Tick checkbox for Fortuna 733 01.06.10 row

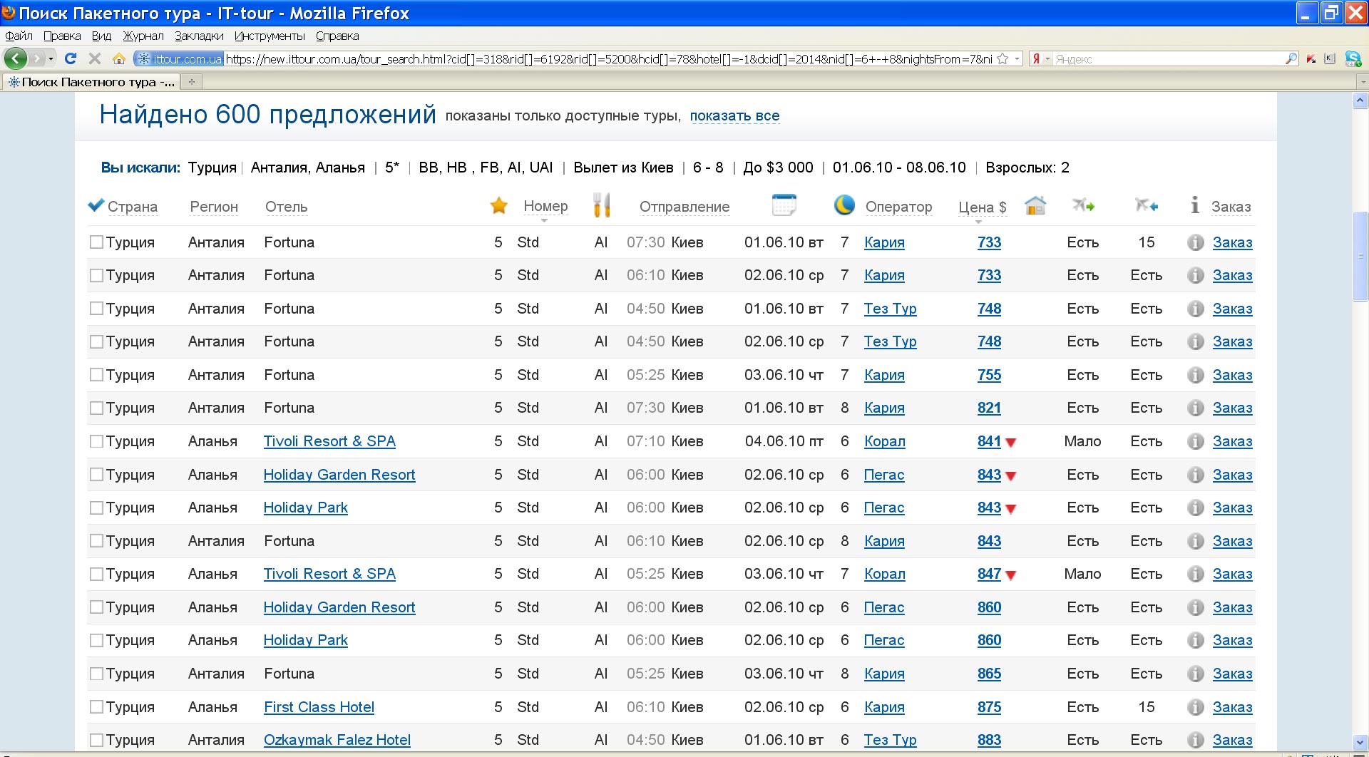coord(96,242)
